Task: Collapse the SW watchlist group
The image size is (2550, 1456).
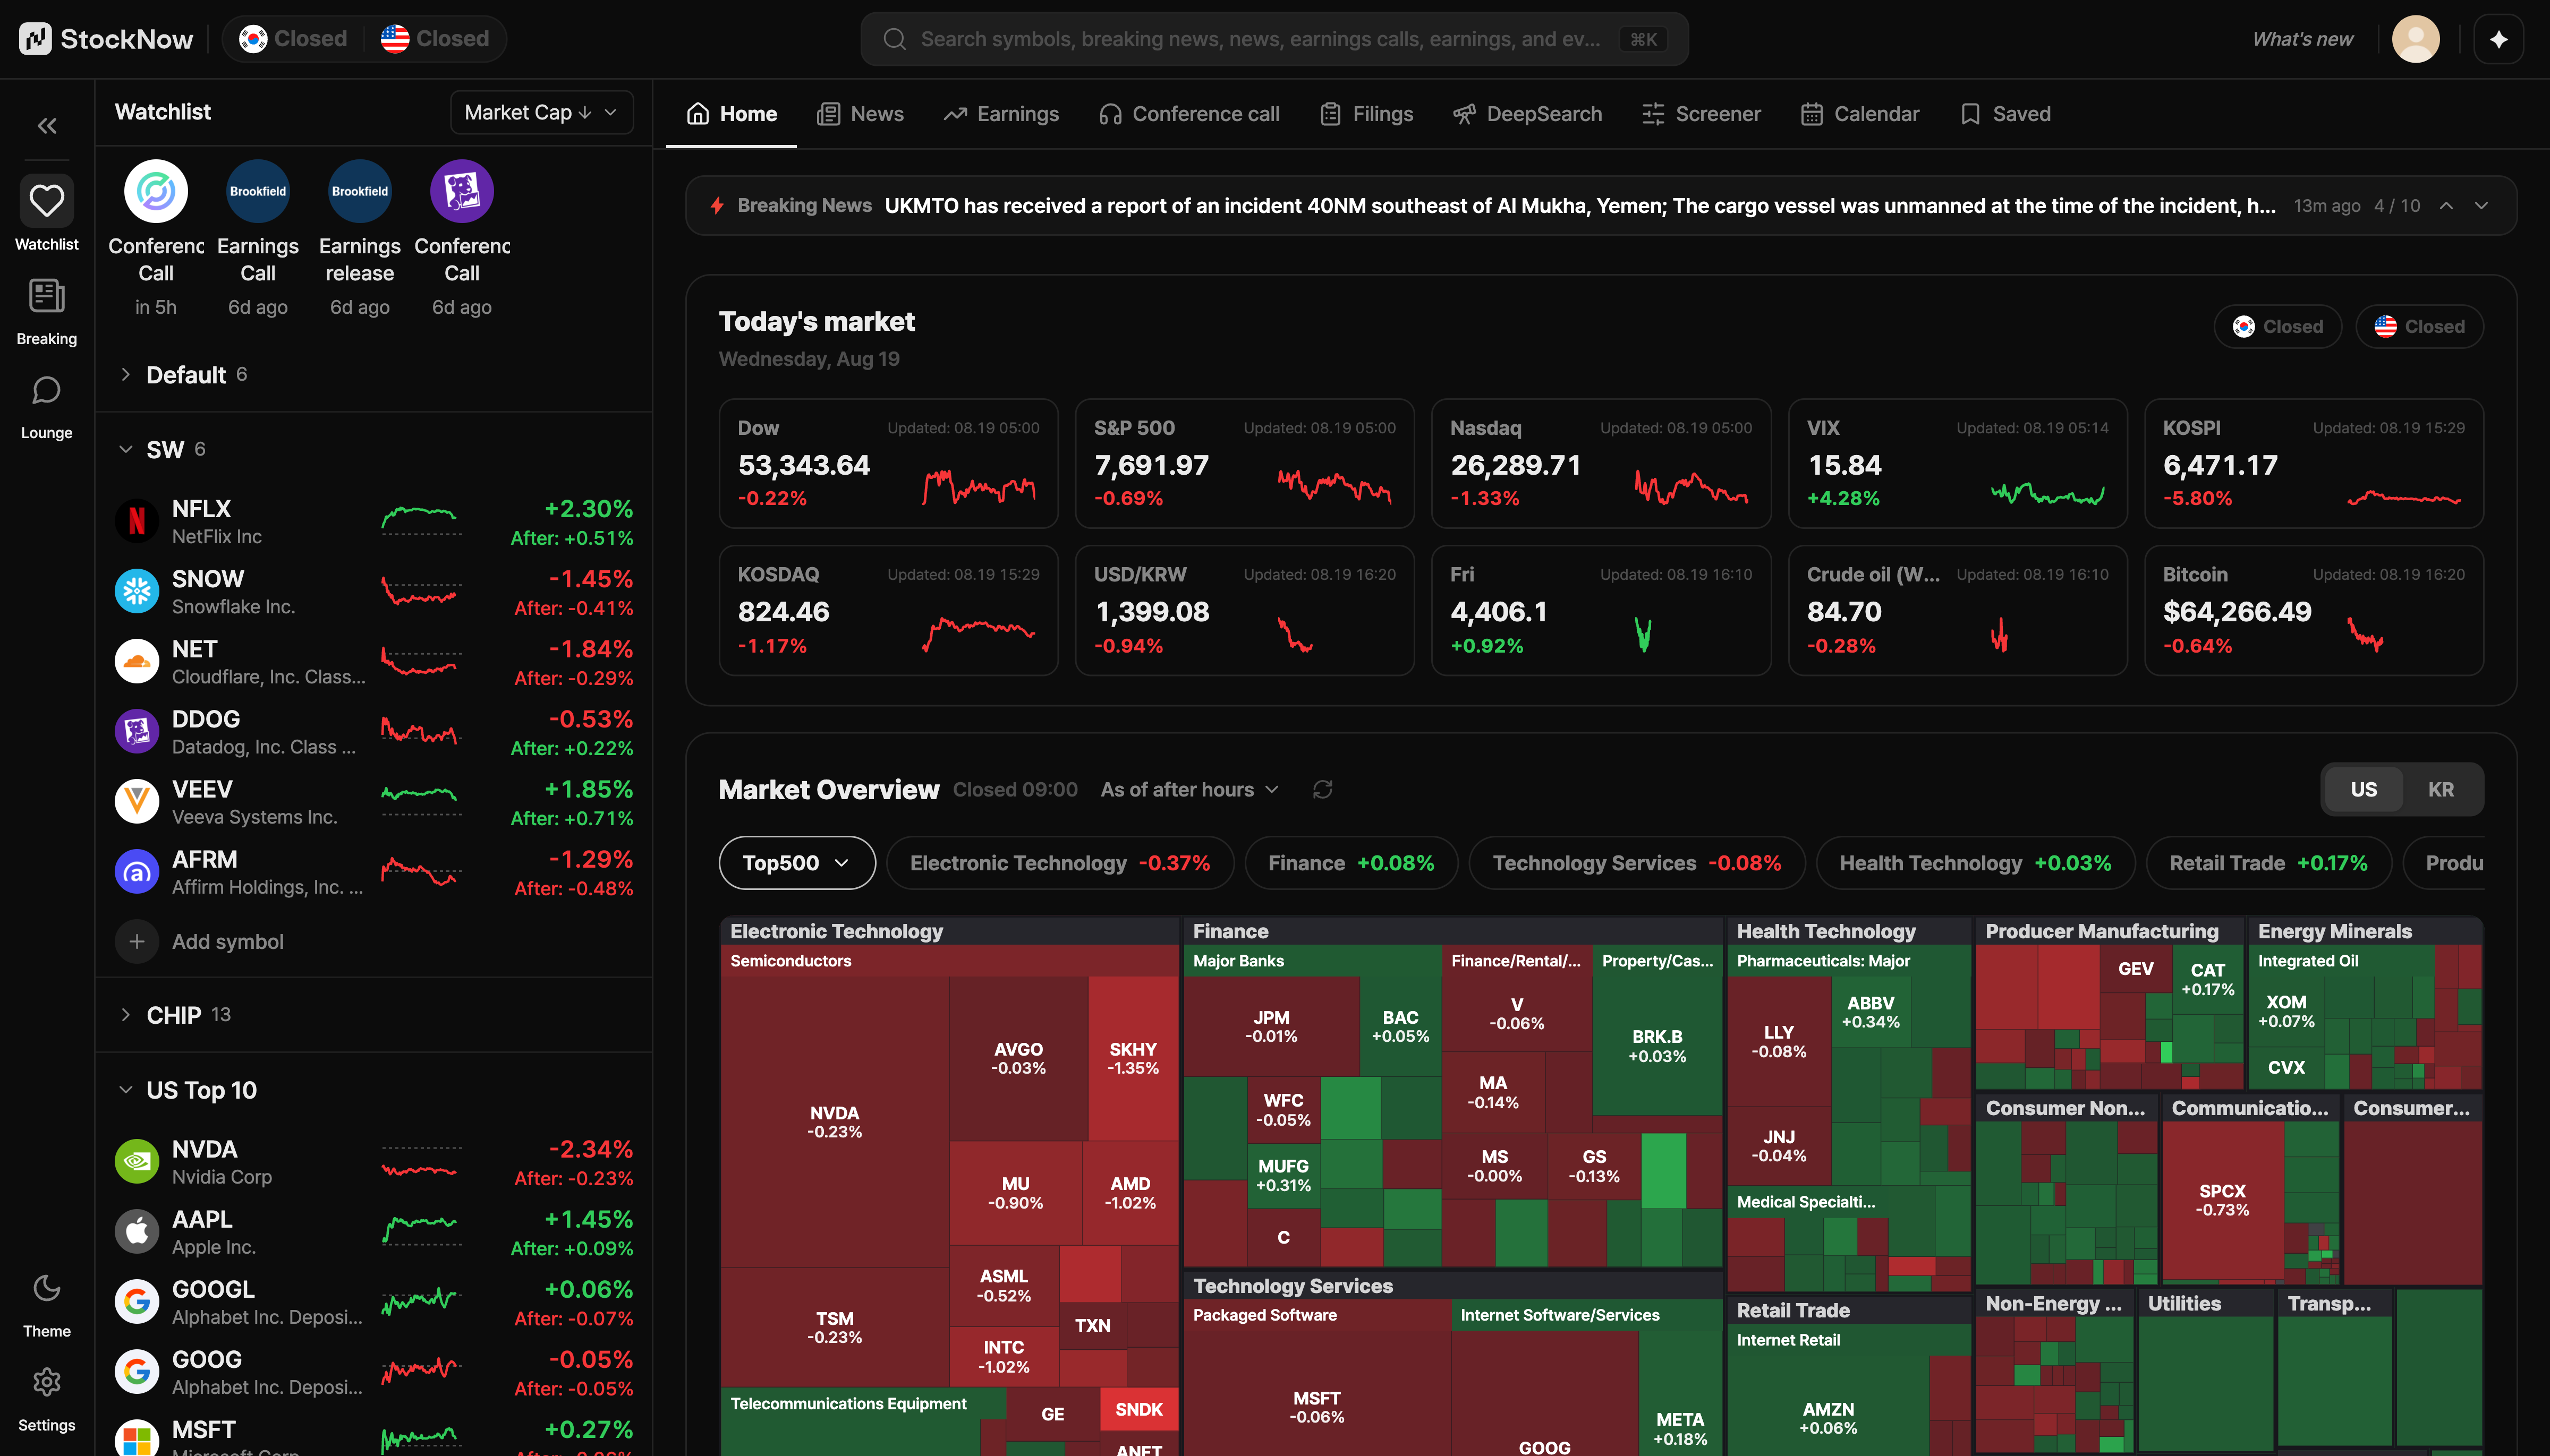Action: coord(125,449)
